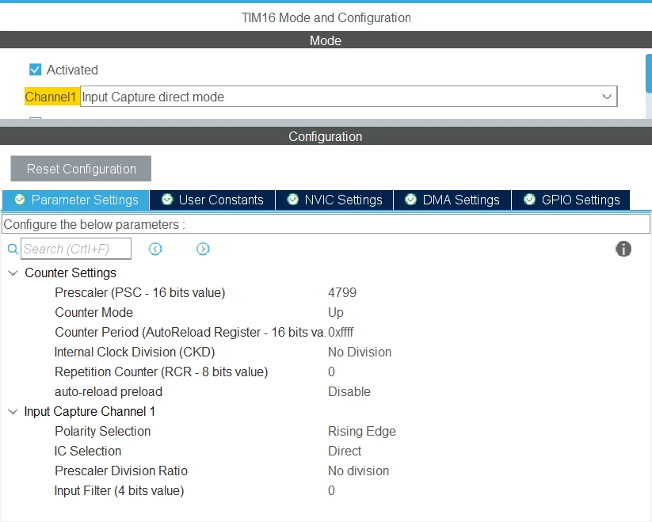Go to previous search result arrow

coord(155,249)
